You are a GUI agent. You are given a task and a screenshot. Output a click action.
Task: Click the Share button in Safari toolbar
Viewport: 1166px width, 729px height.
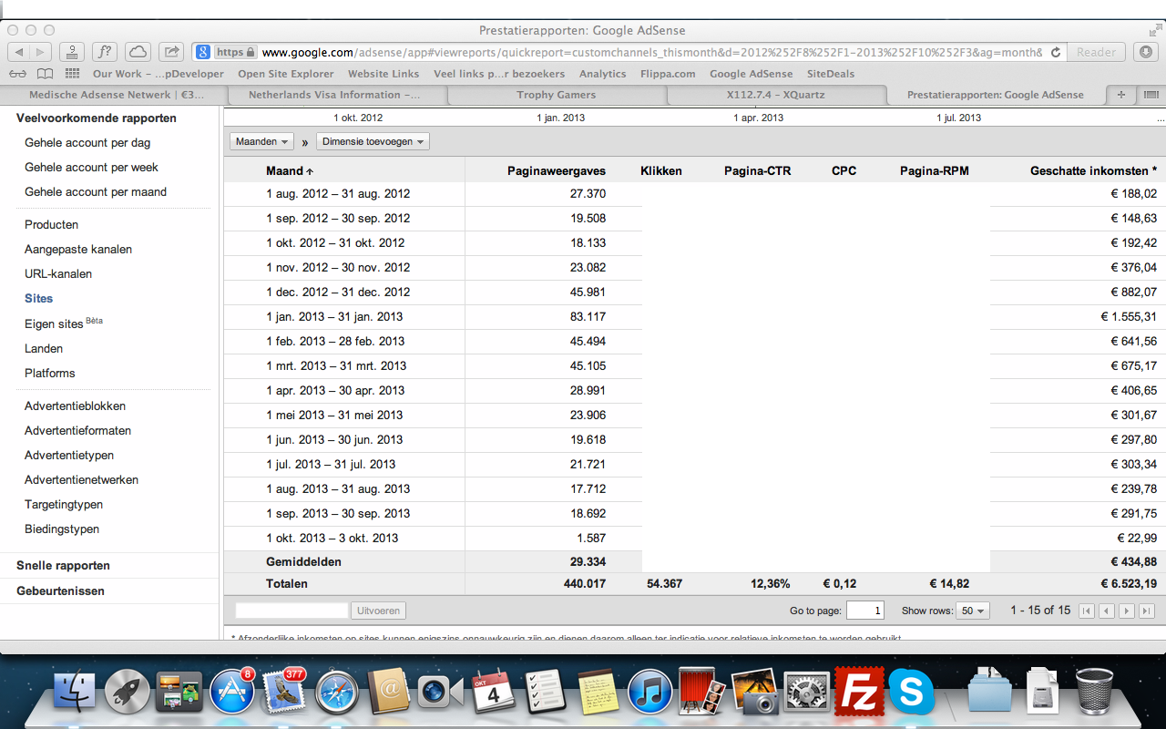(171, 52)
